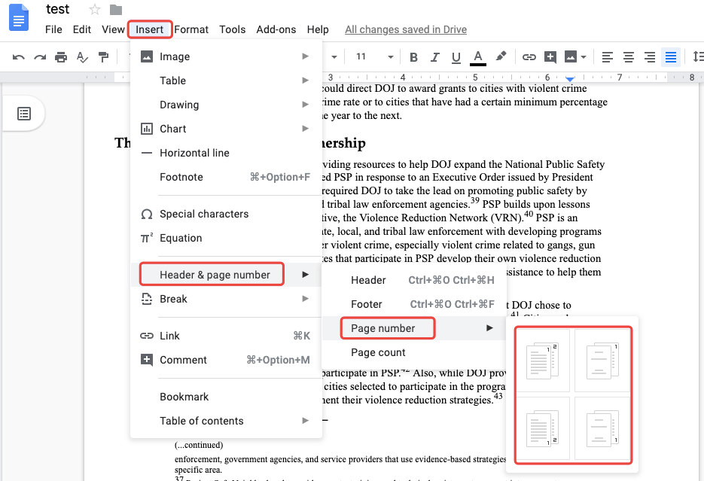Screen dimensions: 704x481
Task: Choose Page count from the submenu
Action: 378,352
